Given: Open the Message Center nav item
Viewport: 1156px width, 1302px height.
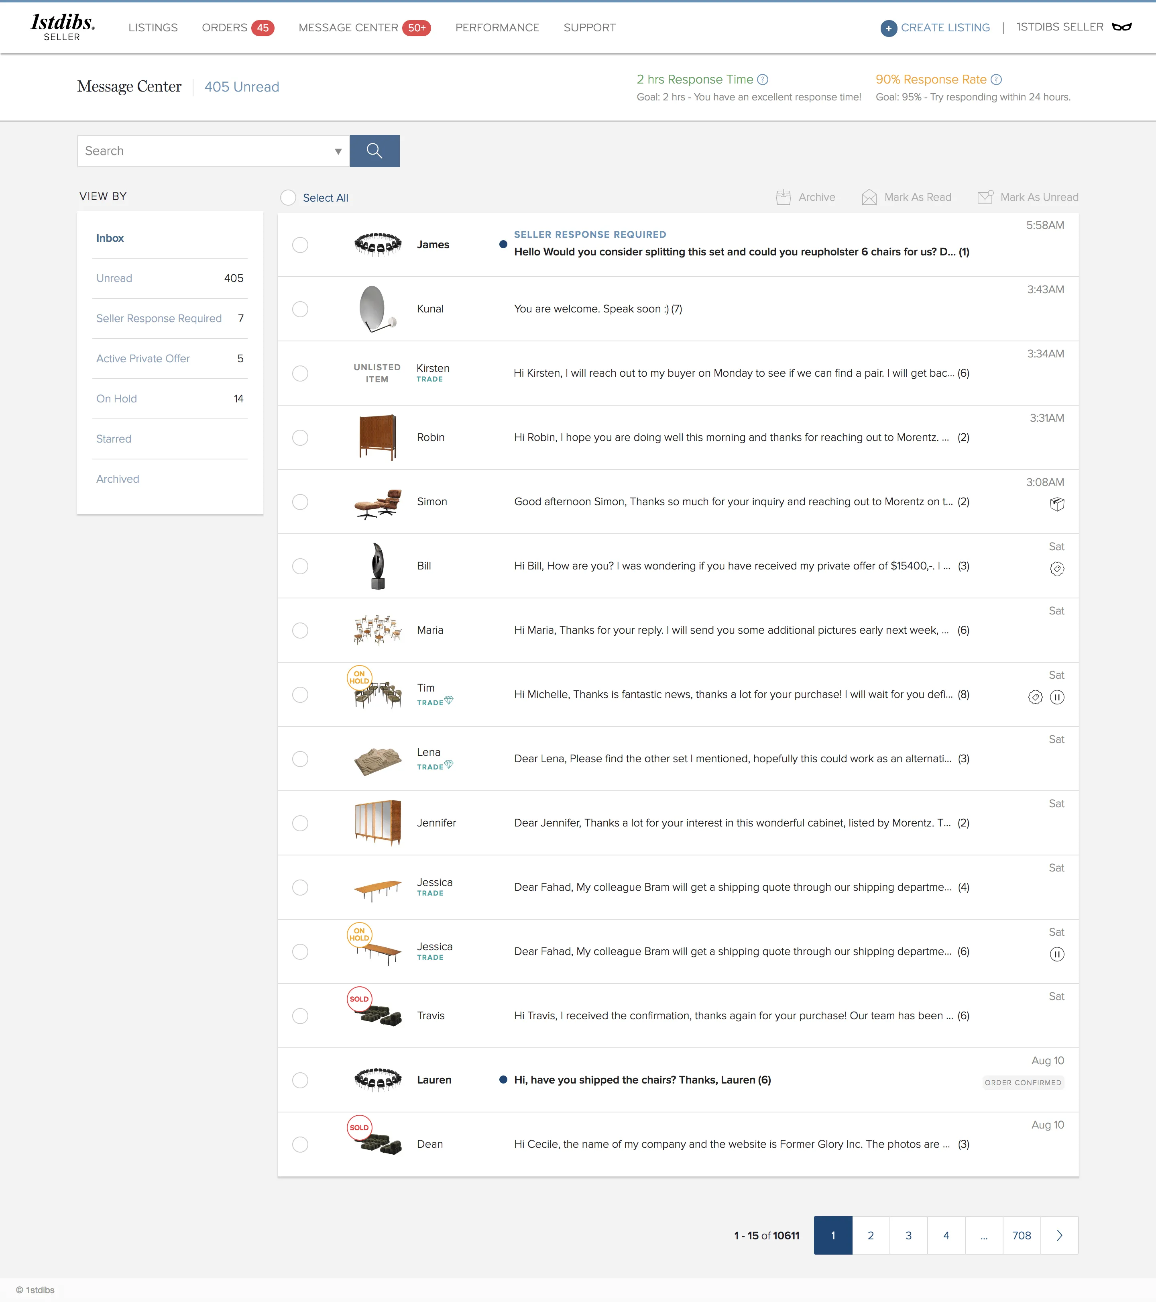Looking at the screenshot, I should click(365, 27).
